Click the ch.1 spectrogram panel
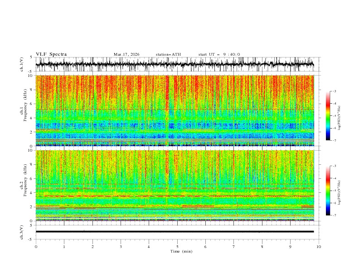This screenshot has width=359, height=277. click(x=175, y=110)
